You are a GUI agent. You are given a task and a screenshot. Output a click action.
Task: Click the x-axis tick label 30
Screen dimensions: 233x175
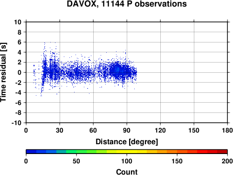60,130
